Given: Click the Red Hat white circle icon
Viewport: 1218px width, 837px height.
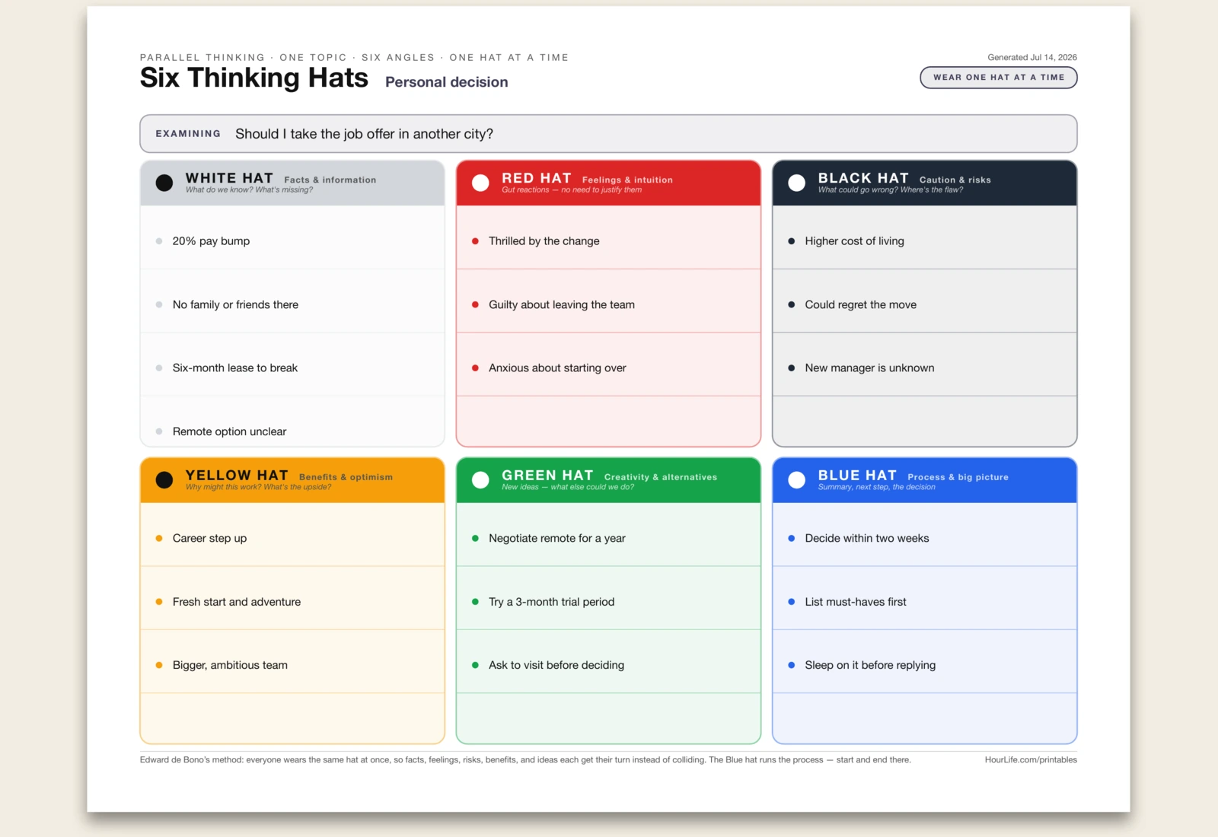Looking at the screenshot, I should (x=480, y=183).
